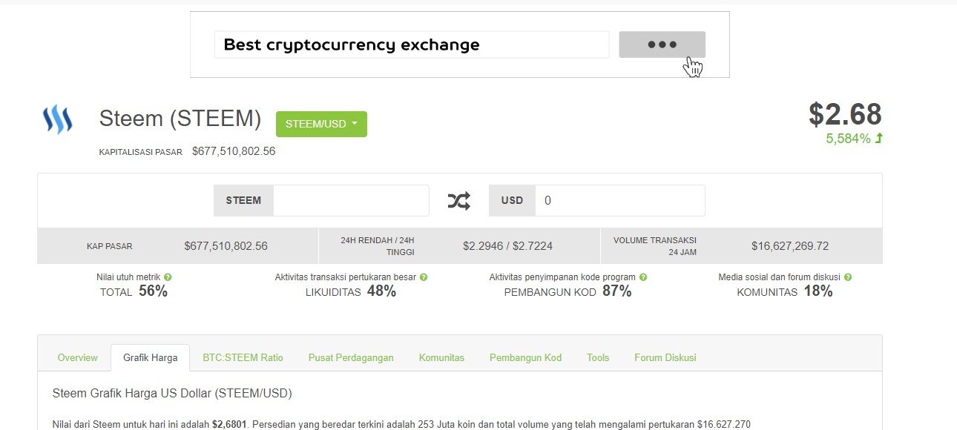Switch to the Pembangun Kod tab
This screenshot has width=957, height=430.
coord(525,357)
